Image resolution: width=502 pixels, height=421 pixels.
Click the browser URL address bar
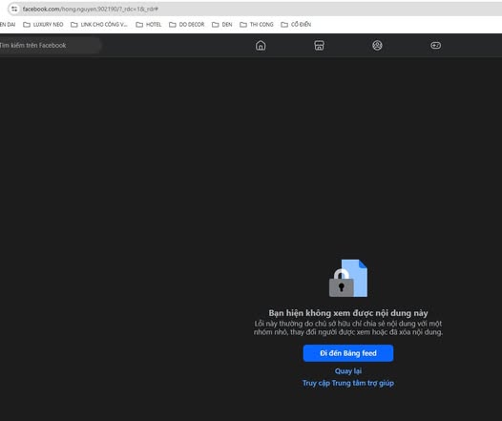(256, 9)
